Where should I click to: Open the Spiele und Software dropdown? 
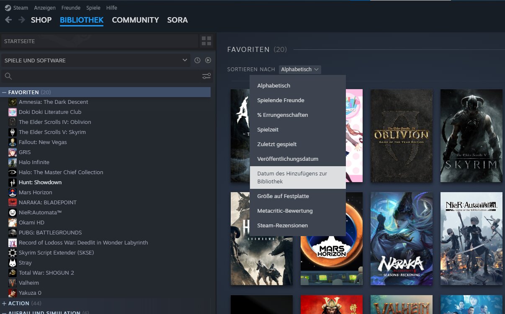coord(95,60)
